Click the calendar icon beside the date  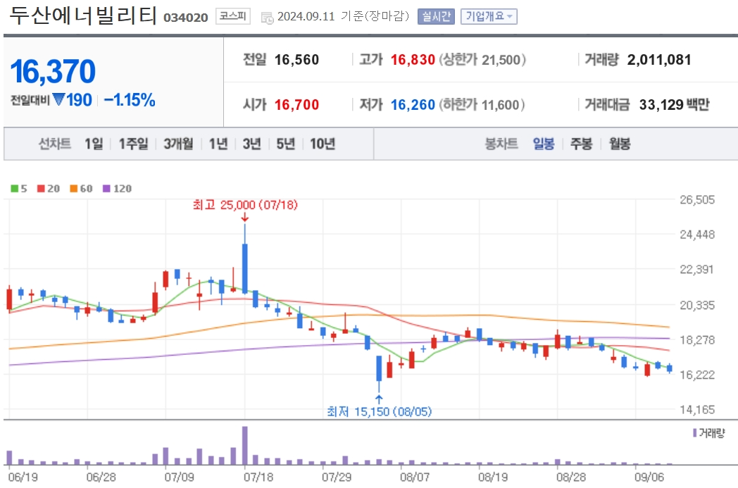(x=267, y=18)
